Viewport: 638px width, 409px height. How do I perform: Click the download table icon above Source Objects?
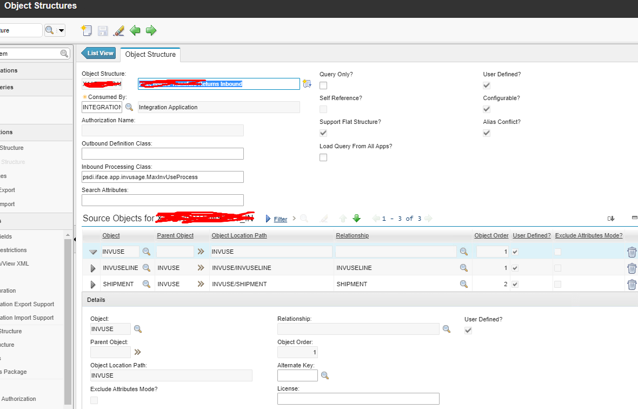(x=611, y=218)
